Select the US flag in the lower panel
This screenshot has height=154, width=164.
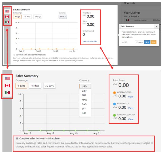pos(7,78)
